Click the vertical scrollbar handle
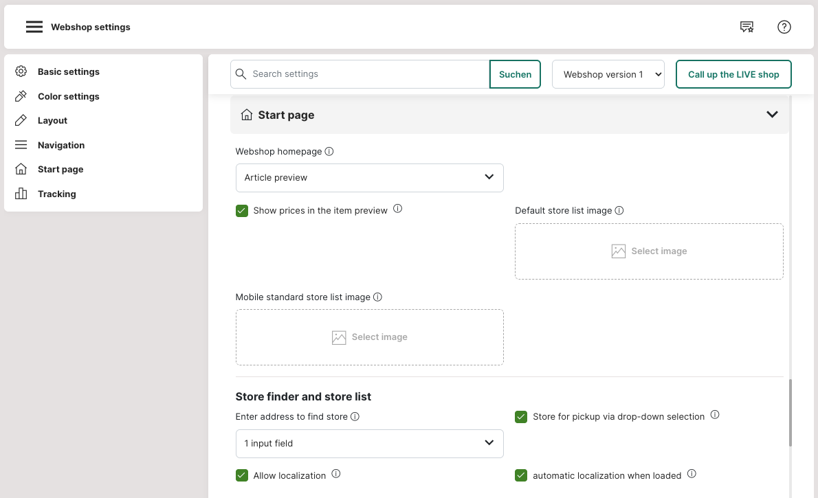The height and width of the screenshot is (498, 818). click(791, 412)
